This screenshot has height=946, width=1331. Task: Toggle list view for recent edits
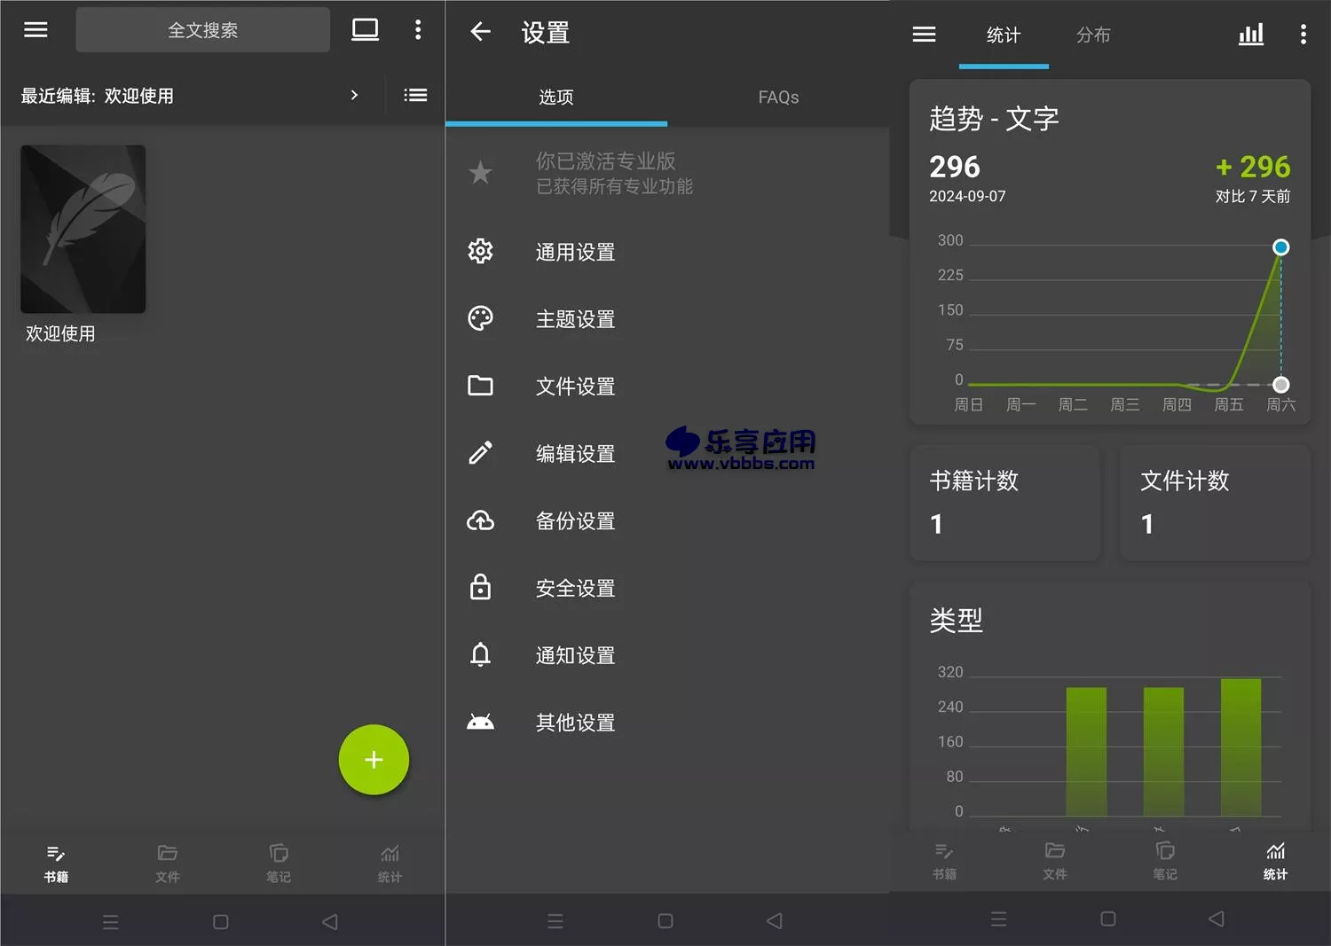(x=414, y=95)
